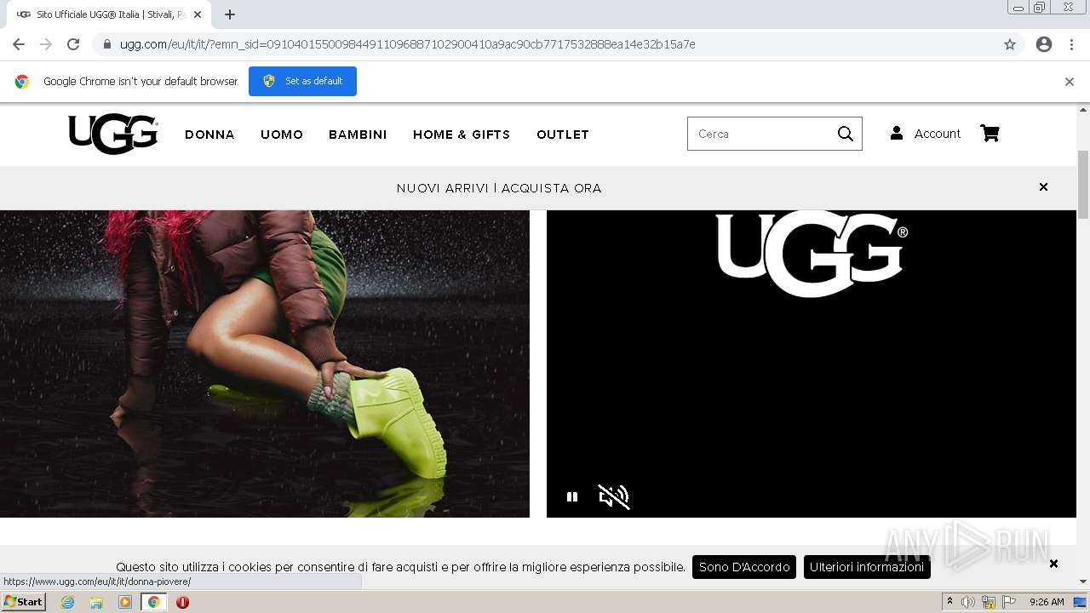Open the shopping cart icon
Image resolution: width=1090 pixels, height=613 pixels.
[990, 133]
